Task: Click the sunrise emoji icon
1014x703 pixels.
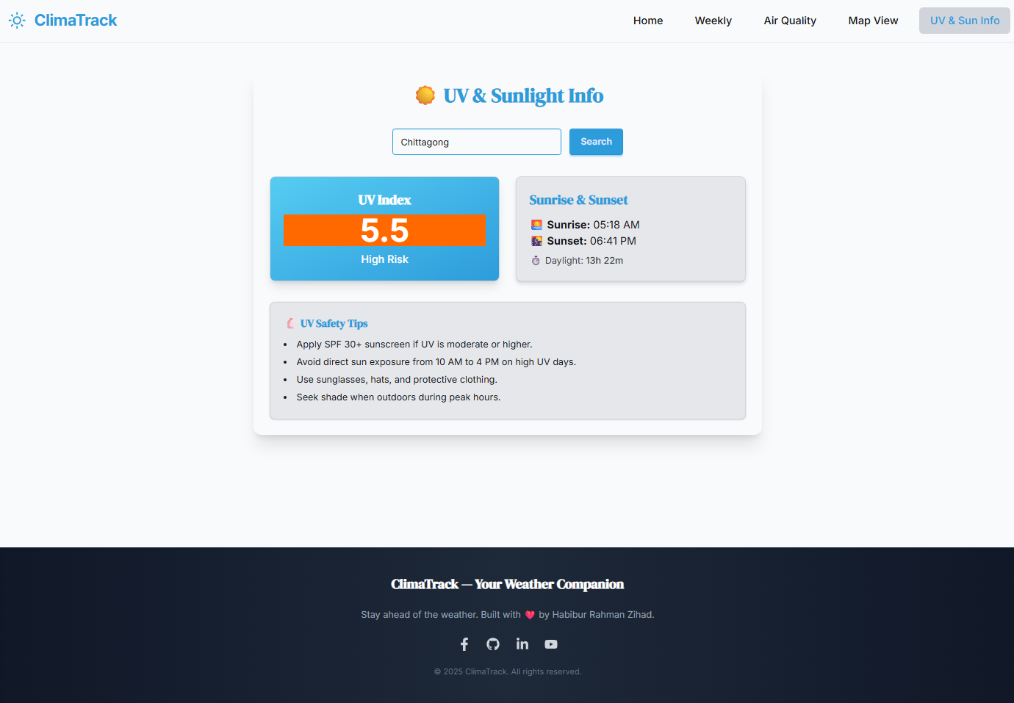Action: [537, 225]
